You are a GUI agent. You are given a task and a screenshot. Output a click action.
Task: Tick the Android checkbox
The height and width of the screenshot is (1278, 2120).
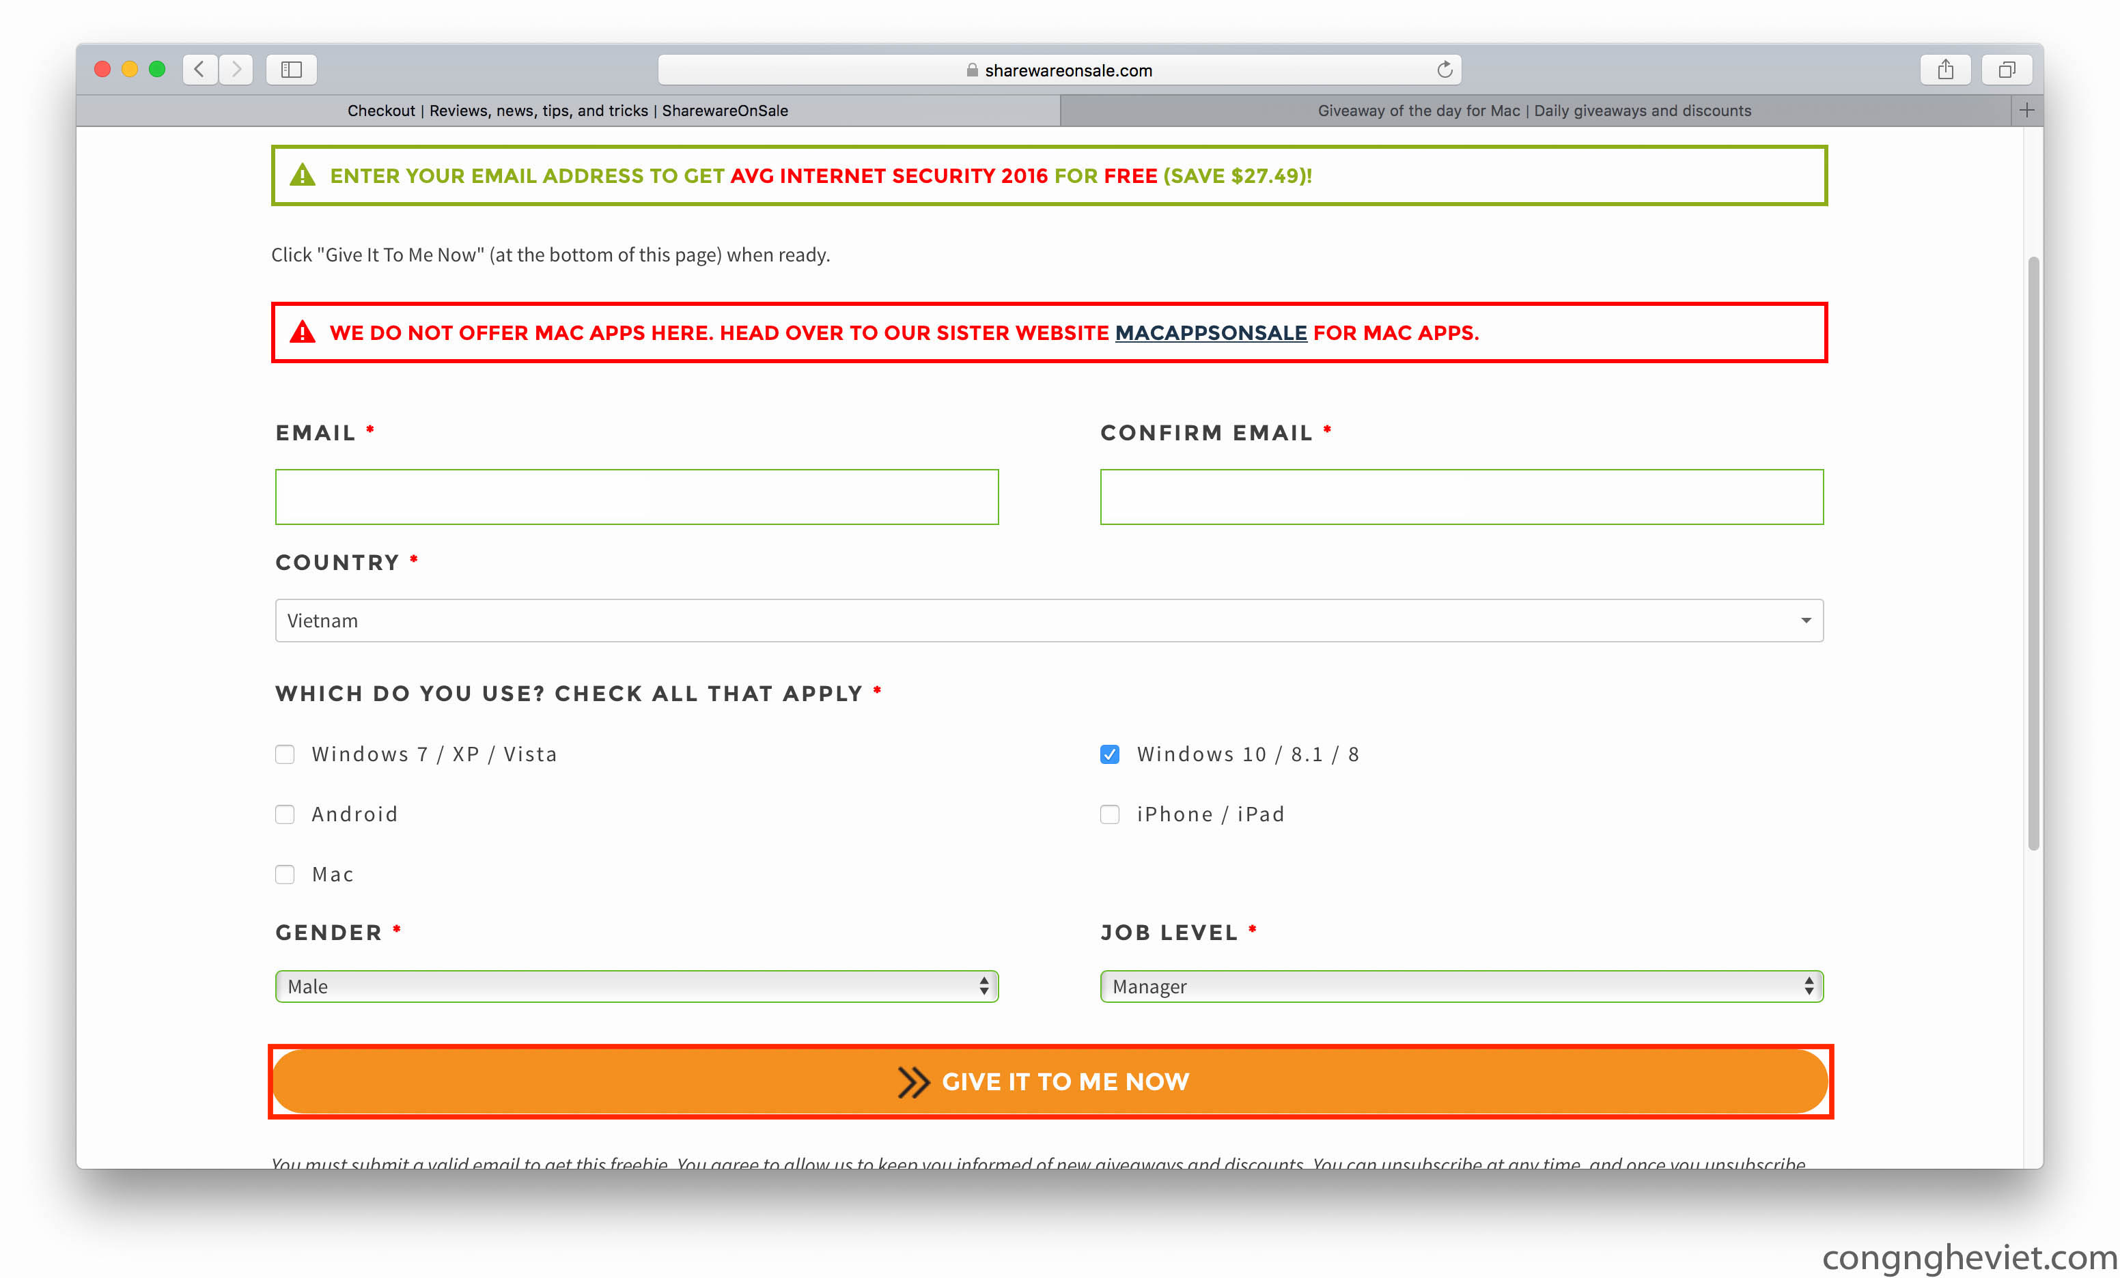(285, 814)
